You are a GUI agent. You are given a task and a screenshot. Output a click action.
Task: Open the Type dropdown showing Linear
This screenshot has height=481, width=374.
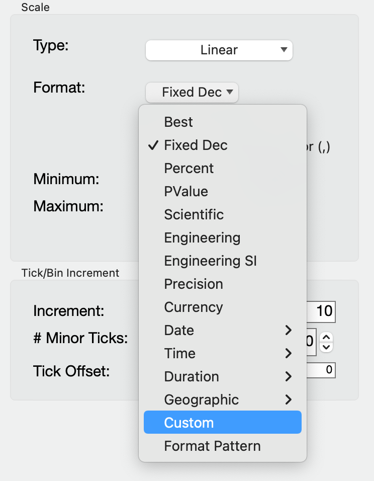point(219,50)
